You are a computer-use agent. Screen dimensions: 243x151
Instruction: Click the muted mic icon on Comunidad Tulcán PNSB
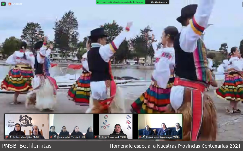point(51,137)
